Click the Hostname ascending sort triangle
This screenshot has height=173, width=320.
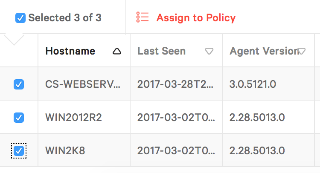pos(117,51)
